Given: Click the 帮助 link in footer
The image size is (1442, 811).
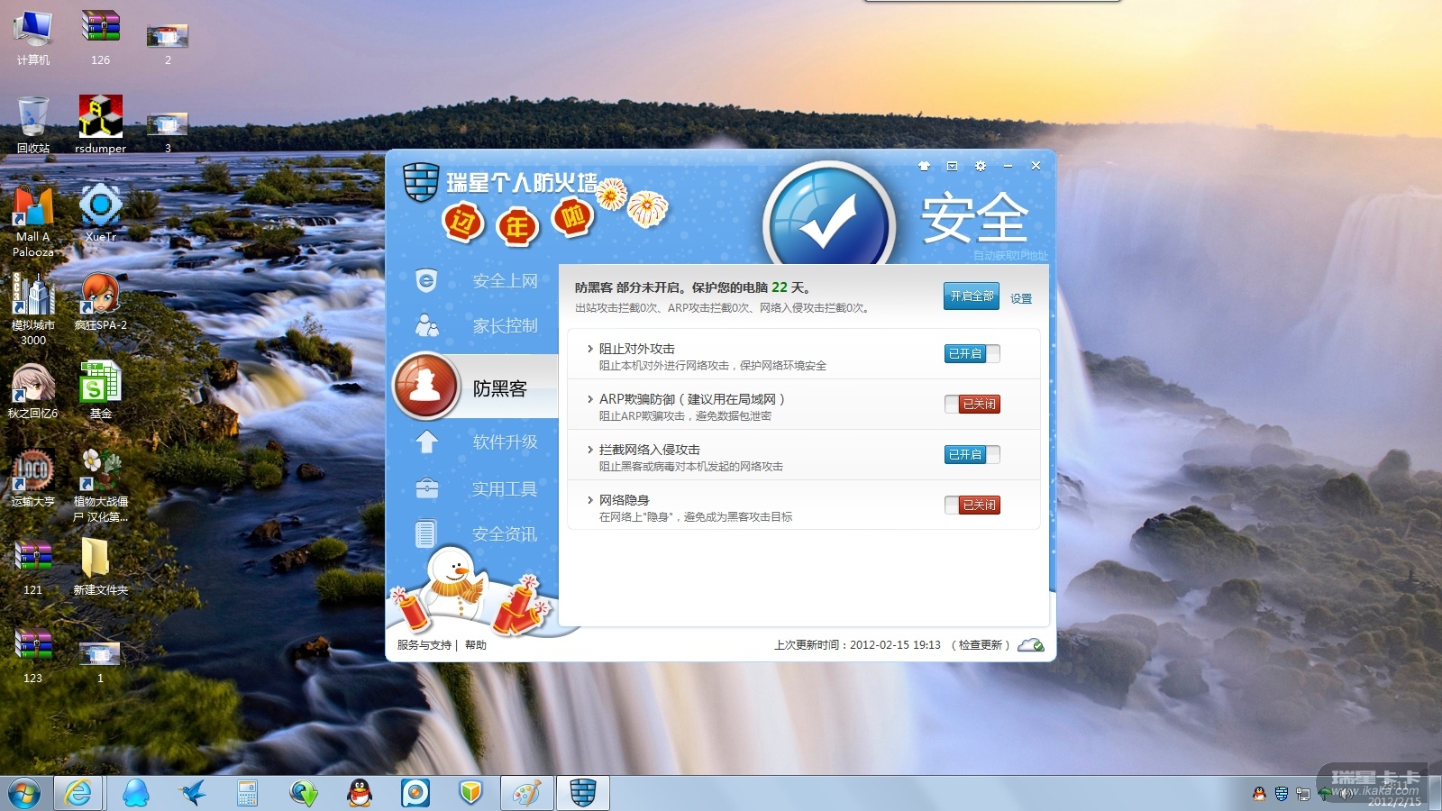Looking at the screenshot, I should pos(476,645).
